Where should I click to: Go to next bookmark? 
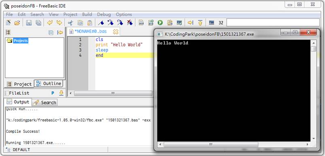click(x=120, y=23)
